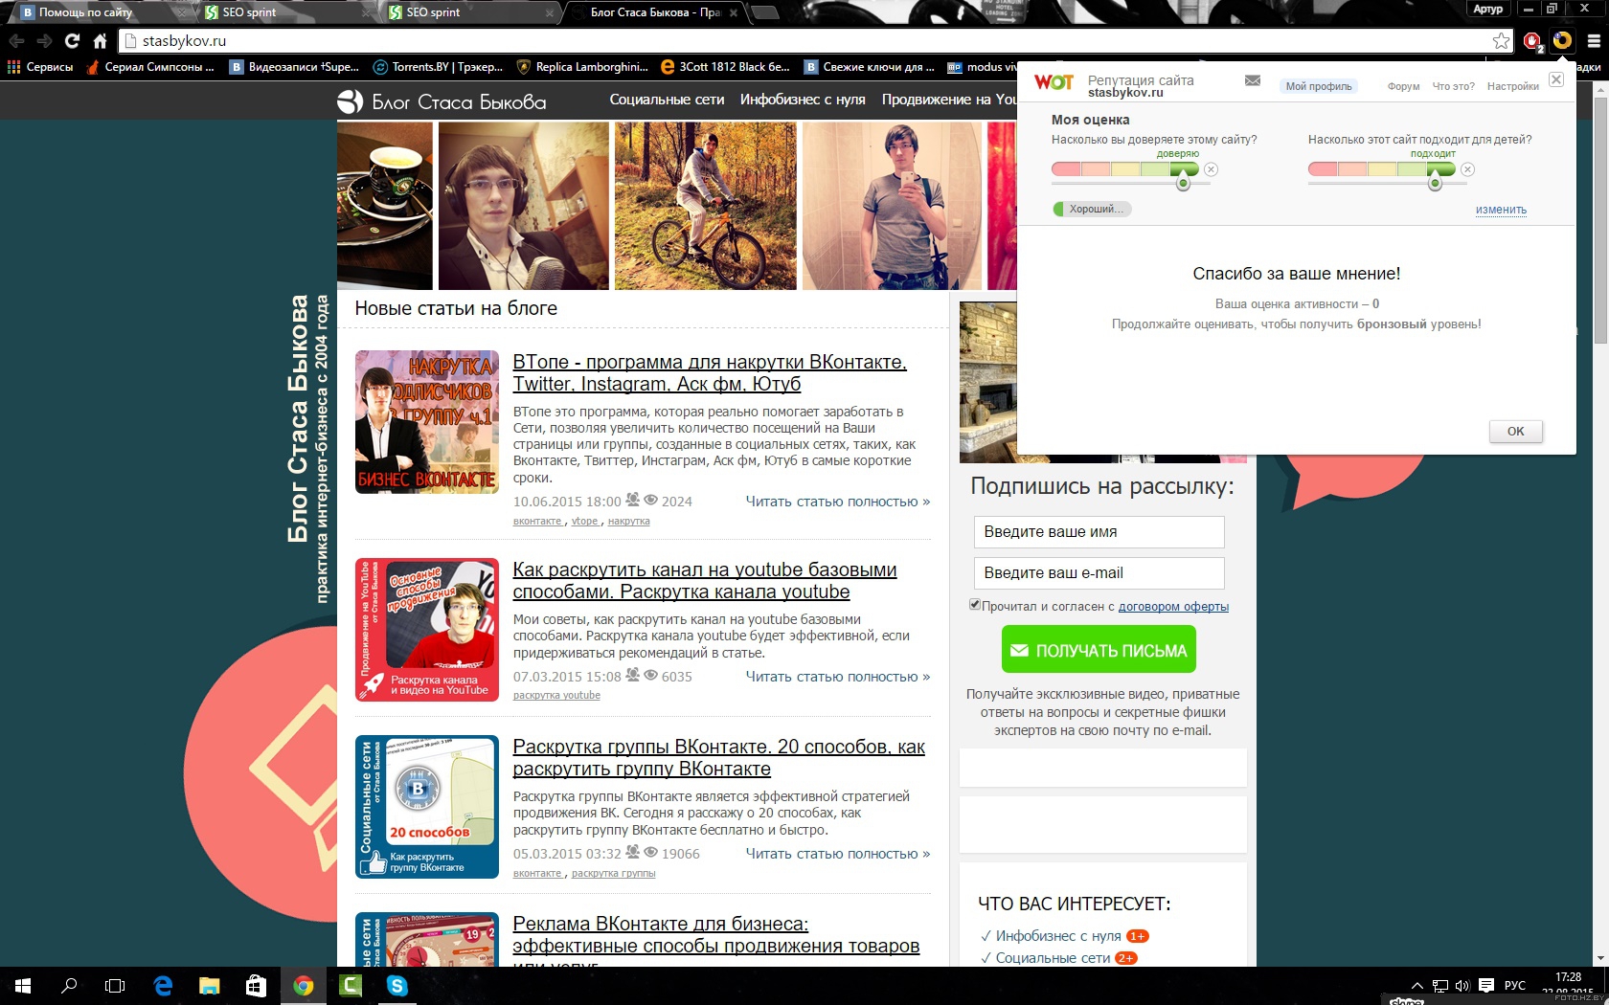This screenshot has width=1609, height=1005.
Task: Open Социальные сети menu item
Action: pos(667,100)
